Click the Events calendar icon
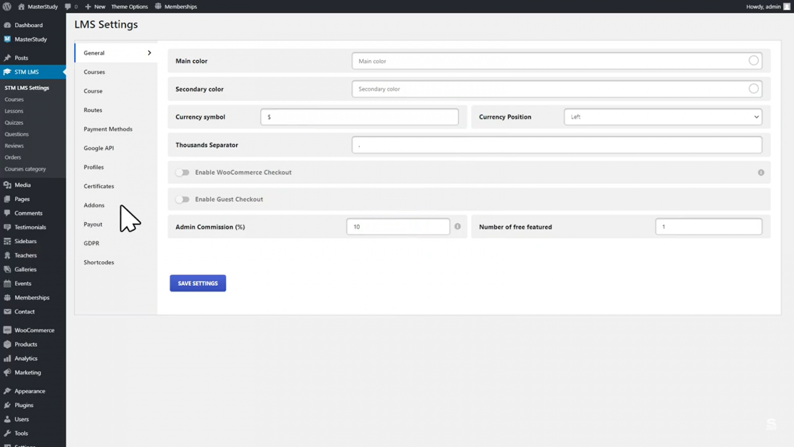794x447 pixels. point(7,283)
